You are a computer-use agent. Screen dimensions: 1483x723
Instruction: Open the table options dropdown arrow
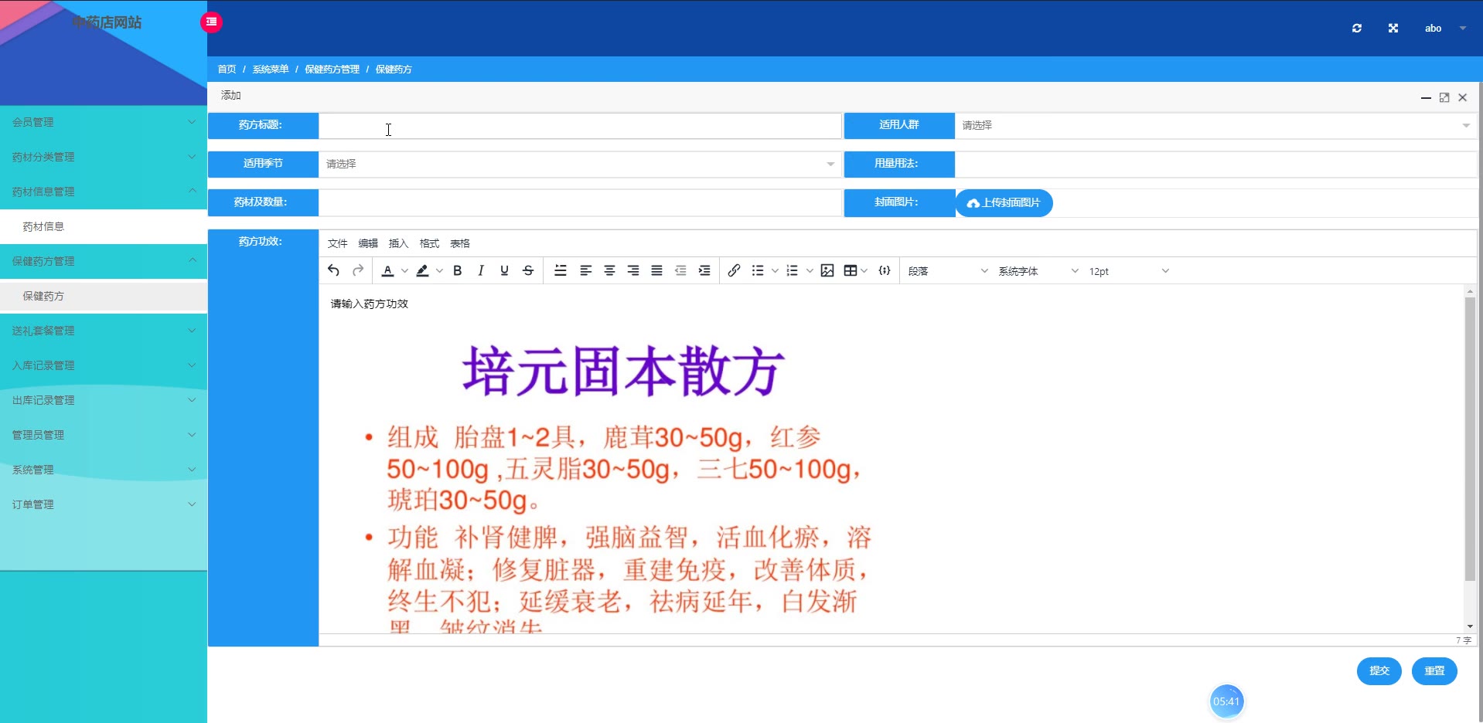pos(864,271)
